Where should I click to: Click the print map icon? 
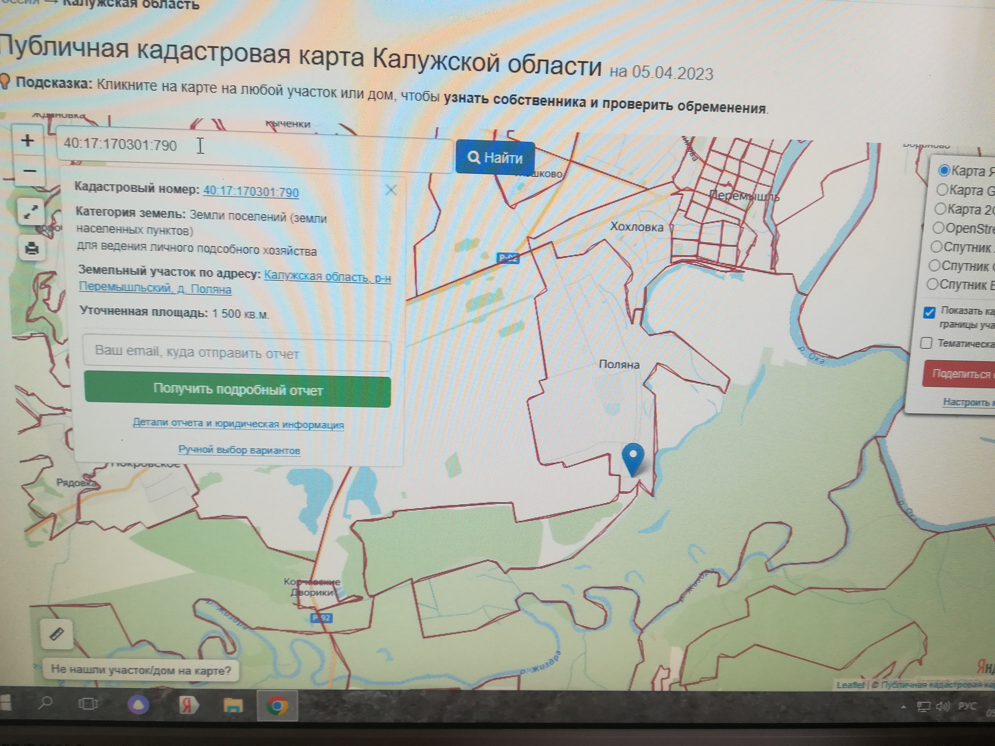click(32, 249)
